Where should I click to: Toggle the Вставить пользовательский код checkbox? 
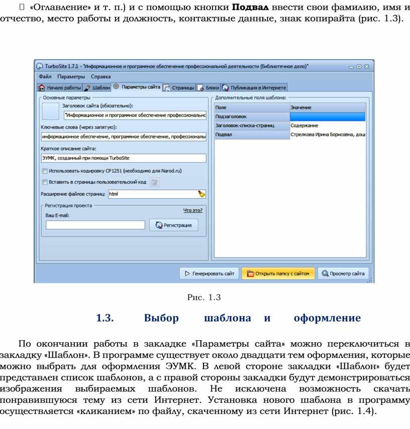pos(45,182)
